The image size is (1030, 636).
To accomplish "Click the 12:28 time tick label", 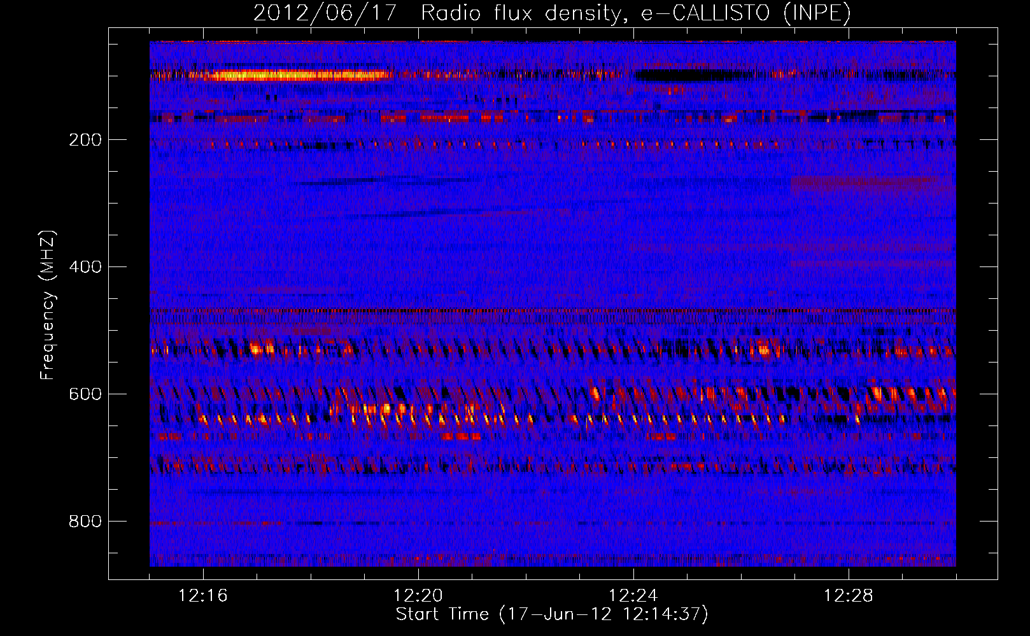I will (849, 596).
